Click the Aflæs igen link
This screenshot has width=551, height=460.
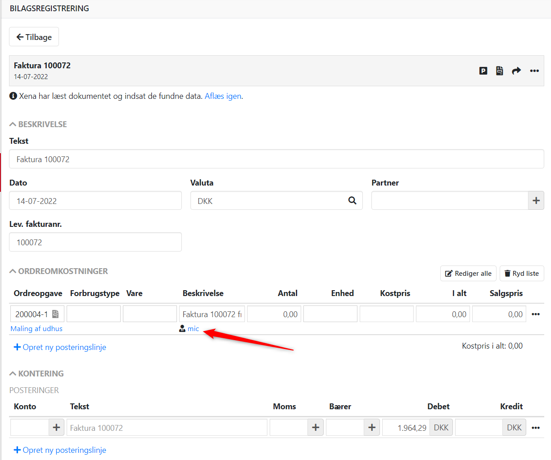223,96
